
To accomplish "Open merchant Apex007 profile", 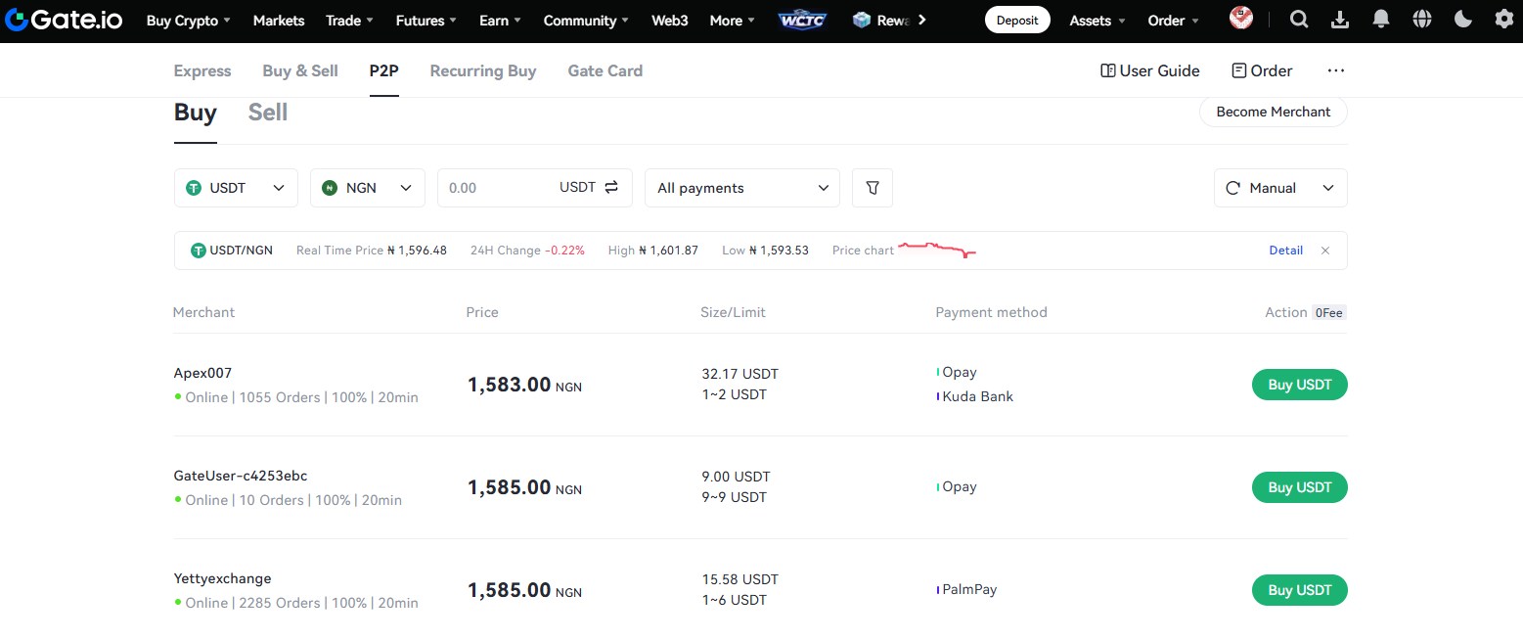I will (202, 373).
